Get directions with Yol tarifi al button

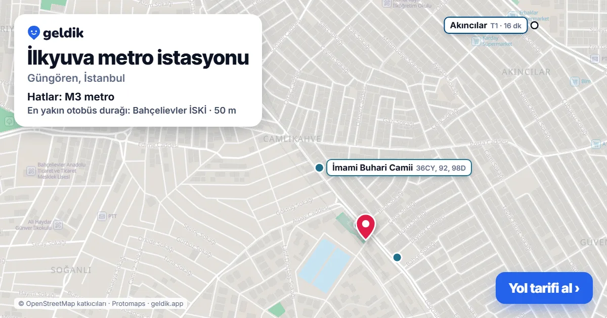pyautogui.click(x=544, y=288)
